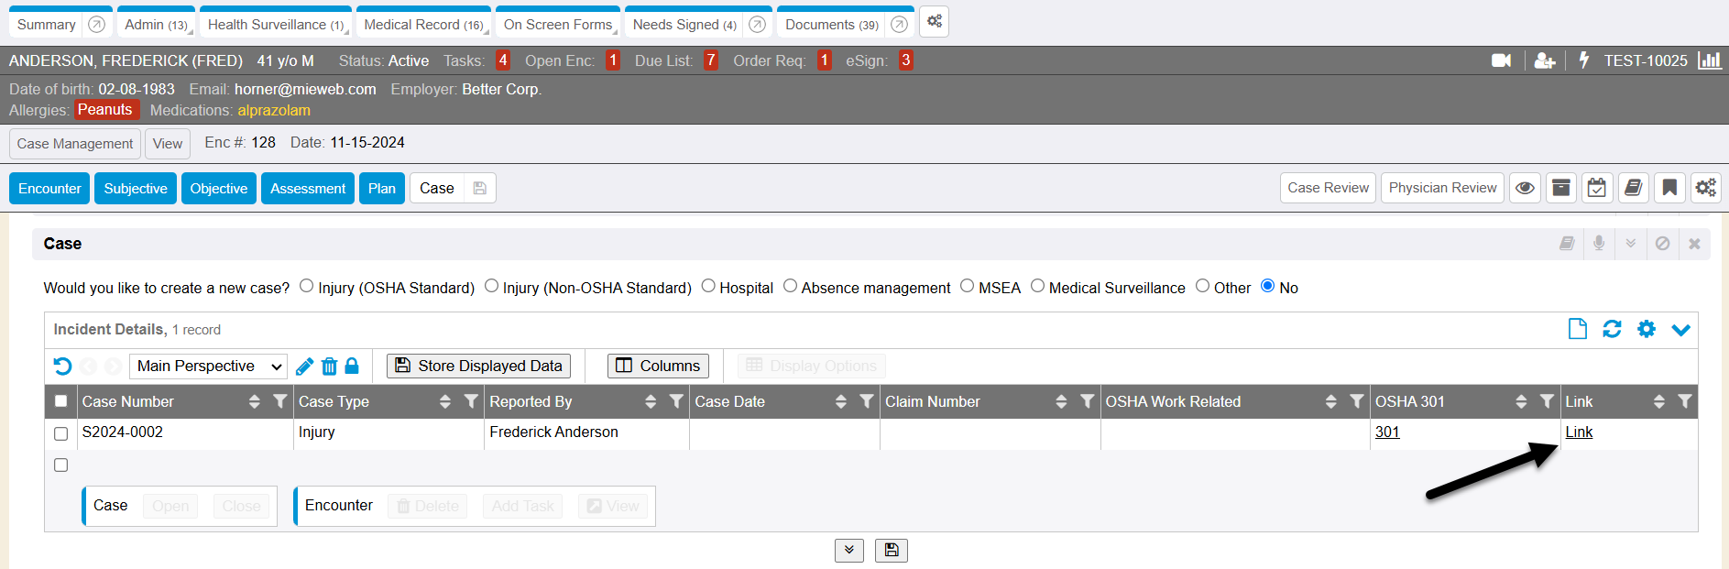The width and height of the screenshot is (1729, 569).
Task: Click the add user icon in header
Action: (x=1545, y=60)
